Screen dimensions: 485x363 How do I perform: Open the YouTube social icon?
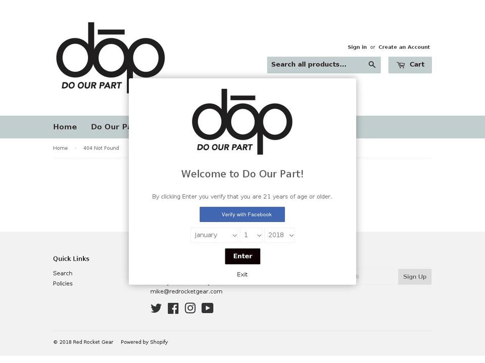(x=207, y=308)
